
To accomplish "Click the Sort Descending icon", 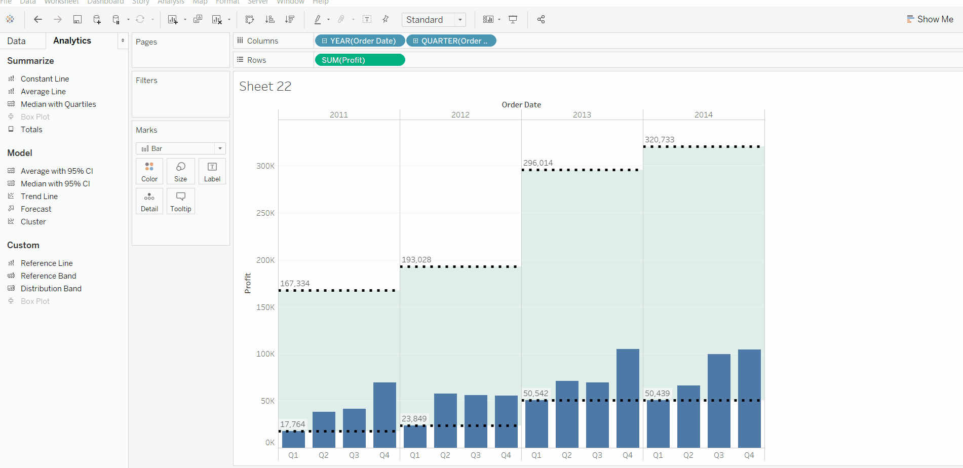I will (x=290, y=19).
